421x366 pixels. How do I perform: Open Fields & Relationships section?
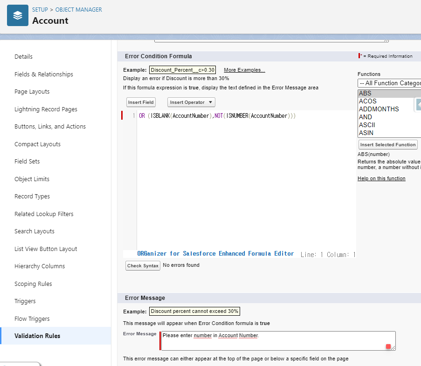[44, 75]
